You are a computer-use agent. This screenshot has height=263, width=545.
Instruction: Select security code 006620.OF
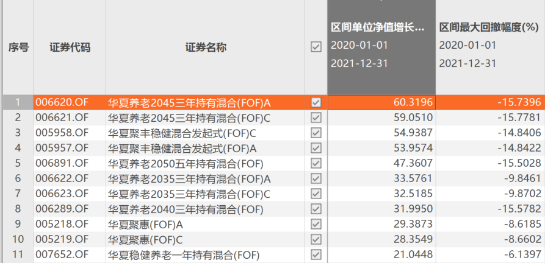click(x=62, y=102)
